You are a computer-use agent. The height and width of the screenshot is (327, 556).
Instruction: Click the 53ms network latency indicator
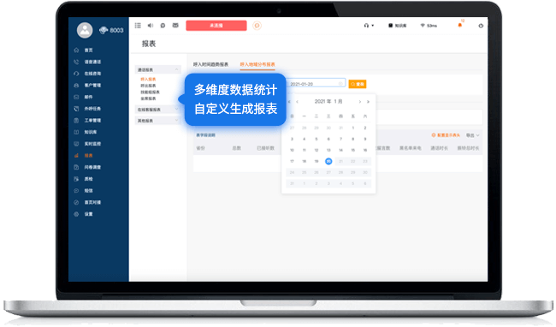[x=429, y=26]
